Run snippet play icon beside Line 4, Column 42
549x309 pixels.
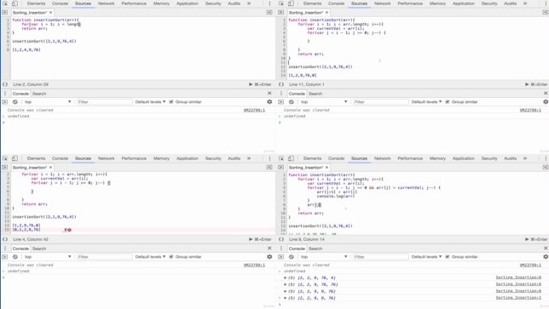(251, 239)
